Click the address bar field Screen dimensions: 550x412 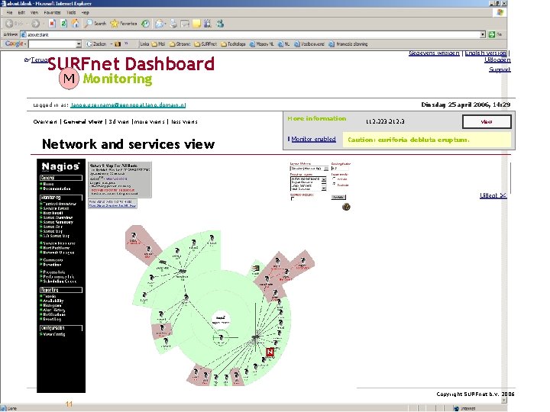point(250,34)
